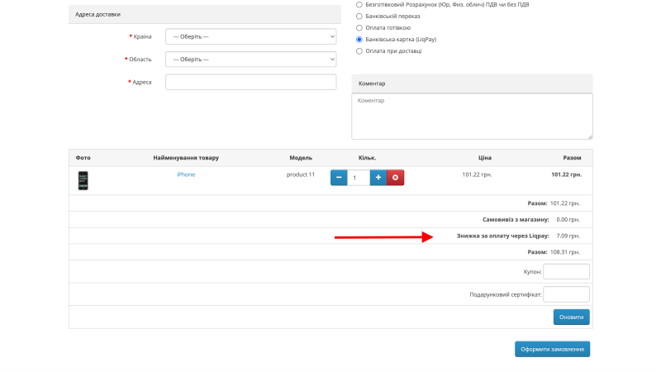The image size is (661, 372).
Task: Click the Коментар section header
Action: [472, 83]
